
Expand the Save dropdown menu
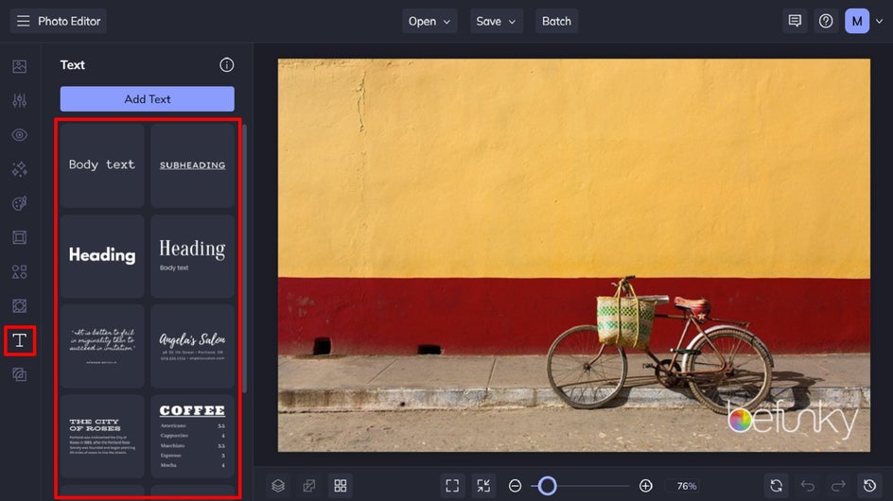pyautogui.click(x=497, y=21)
